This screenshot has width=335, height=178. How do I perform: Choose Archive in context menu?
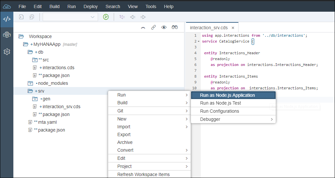click(x=149, y=142)
